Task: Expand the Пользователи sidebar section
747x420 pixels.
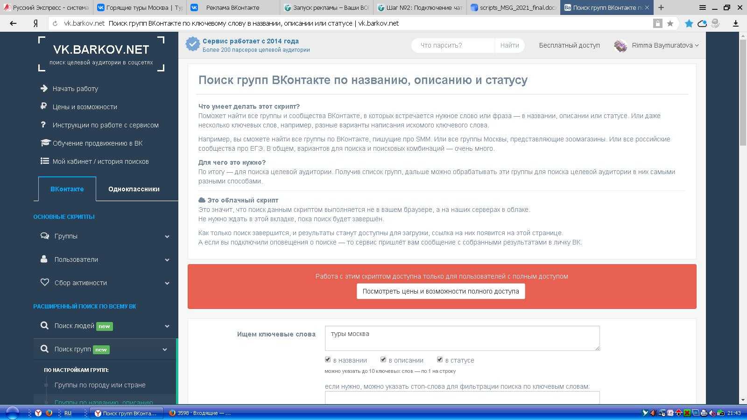Action: point(105,259)
